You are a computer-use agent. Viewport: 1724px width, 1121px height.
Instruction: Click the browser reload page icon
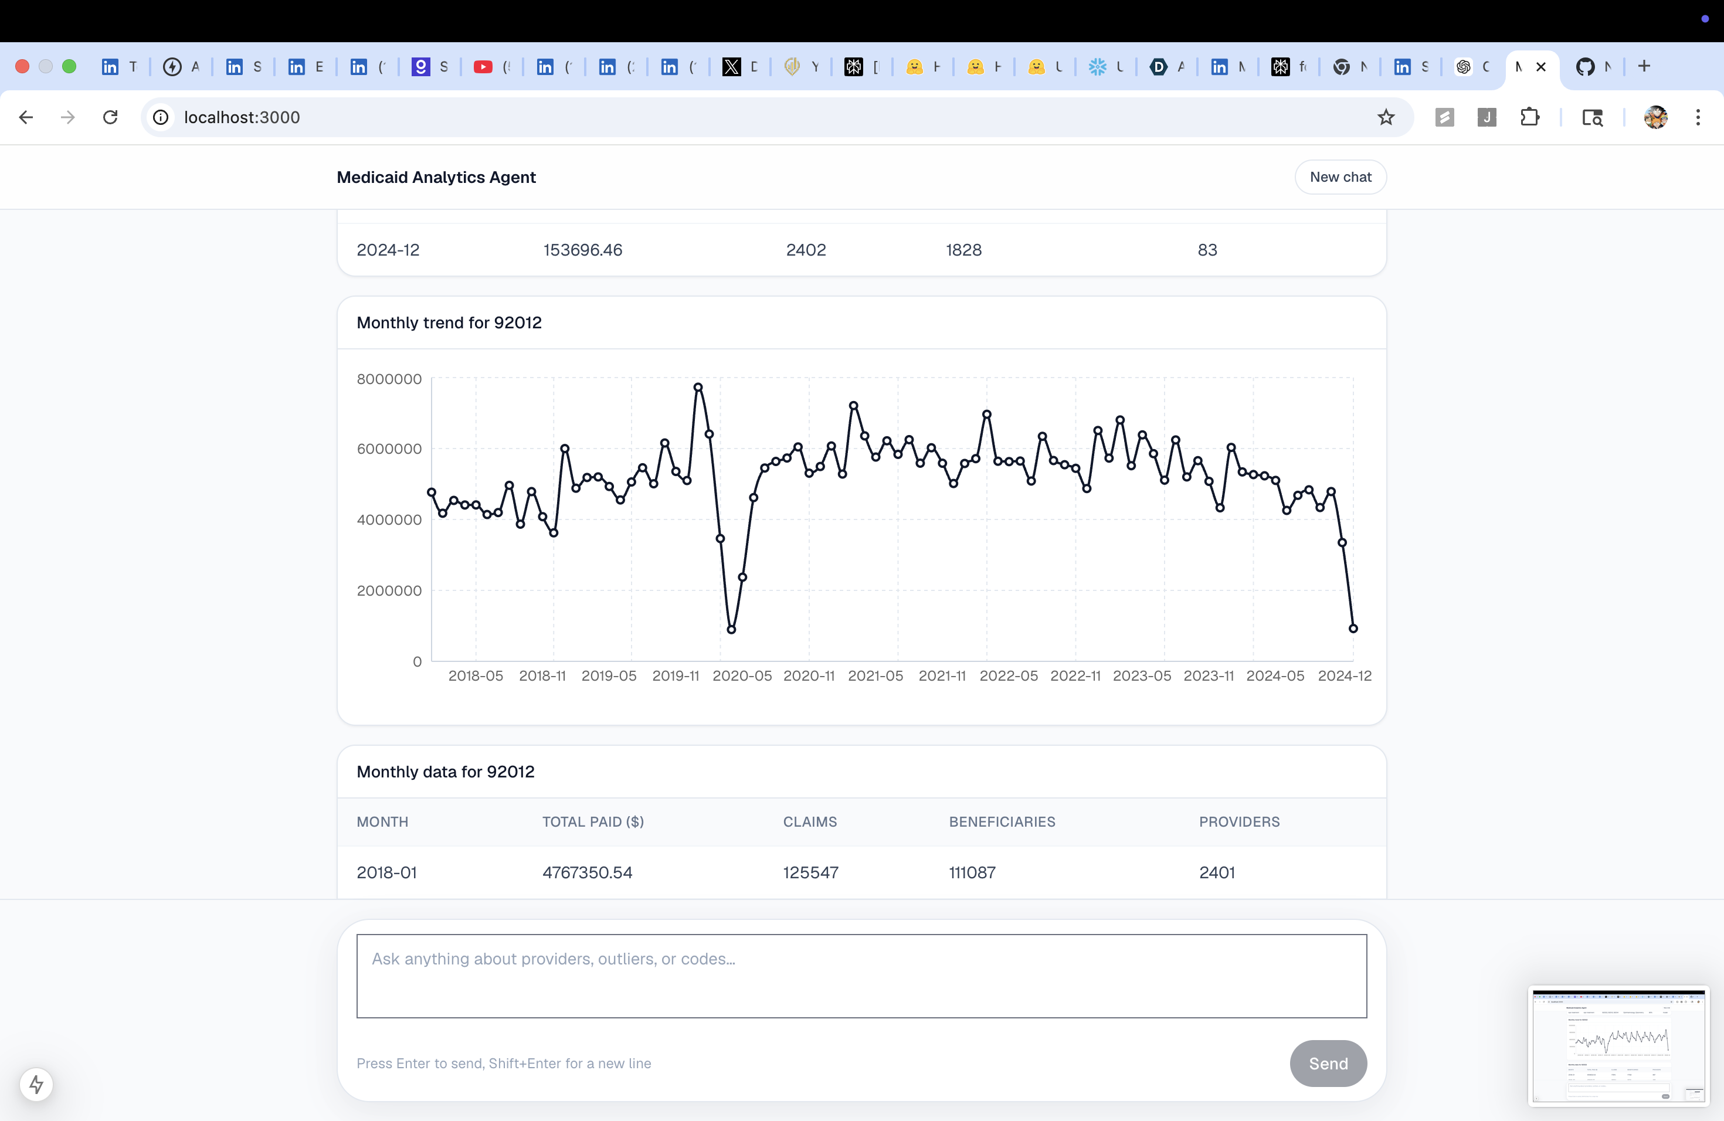click(x=110, y=117)
